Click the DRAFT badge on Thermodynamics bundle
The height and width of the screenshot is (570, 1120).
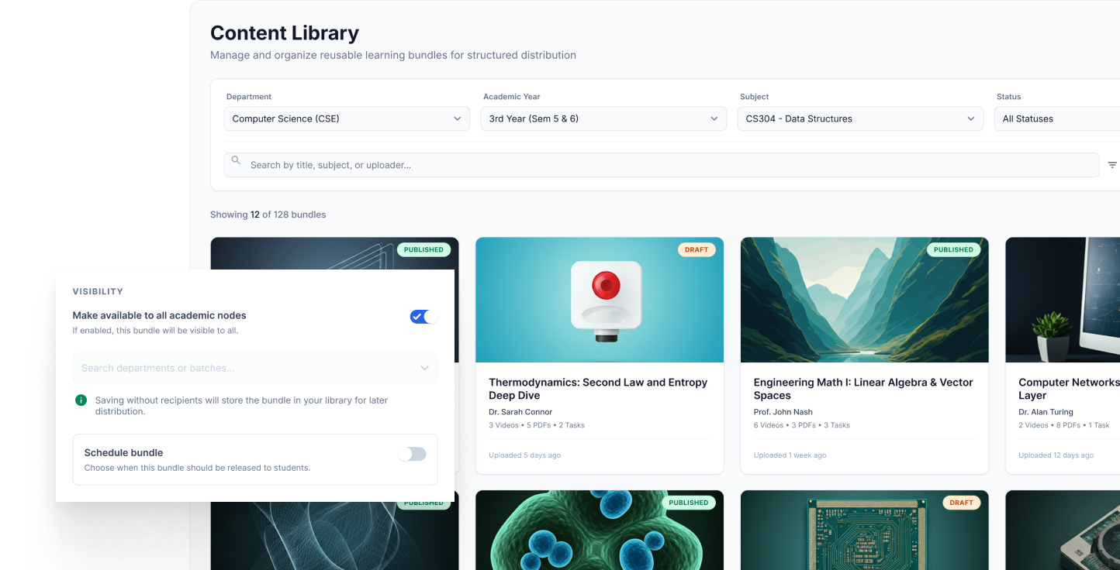(x=696, y=249)
